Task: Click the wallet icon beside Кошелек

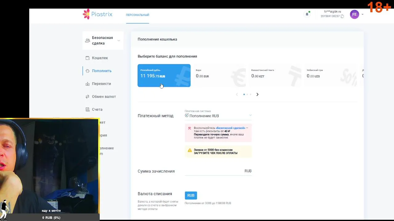Action: 87,58
